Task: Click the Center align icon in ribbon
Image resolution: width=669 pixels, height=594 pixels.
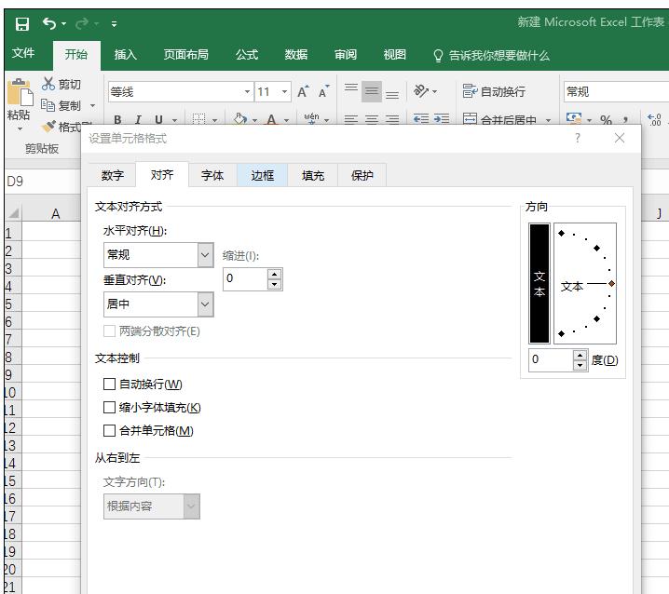Action: pyautogui.click(x=372, y=119)
